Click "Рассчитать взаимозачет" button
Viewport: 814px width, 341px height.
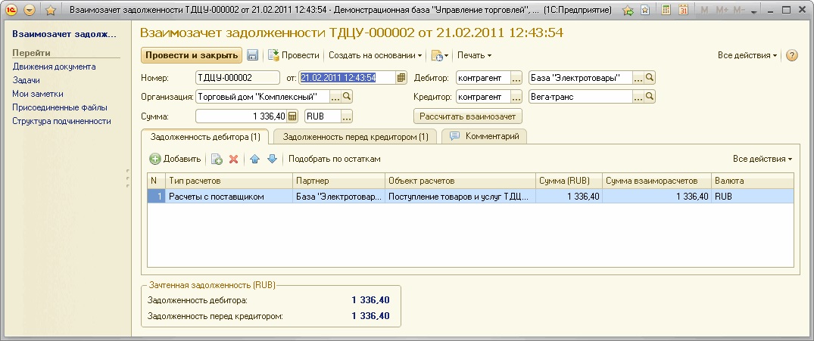pos(468,116)
